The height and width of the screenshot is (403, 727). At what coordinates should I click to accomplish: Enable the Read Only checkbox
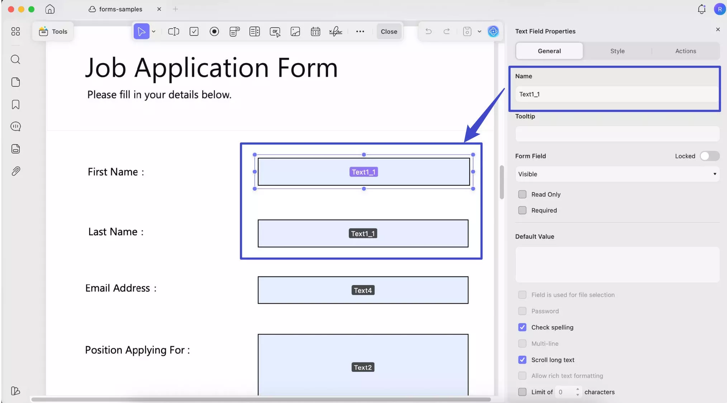(x=522, y=194)
